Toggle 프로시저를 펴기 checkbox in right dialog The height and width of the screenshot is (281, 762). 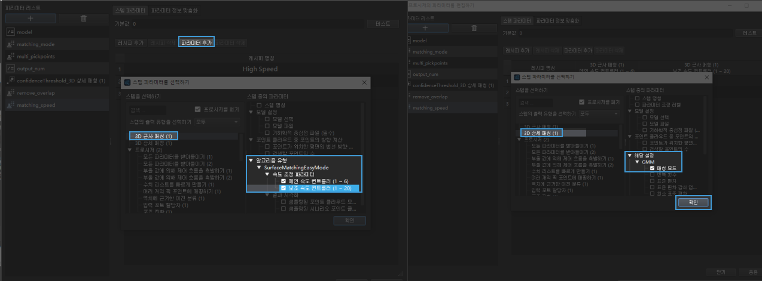click(x=581, y=102)
